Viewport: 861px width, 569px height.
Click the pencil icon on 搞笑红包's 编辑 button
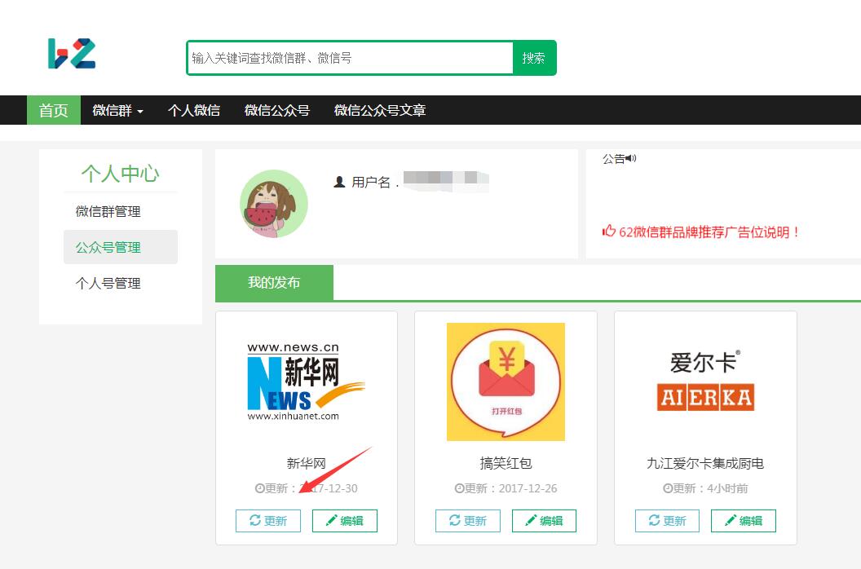coord(532,521)
